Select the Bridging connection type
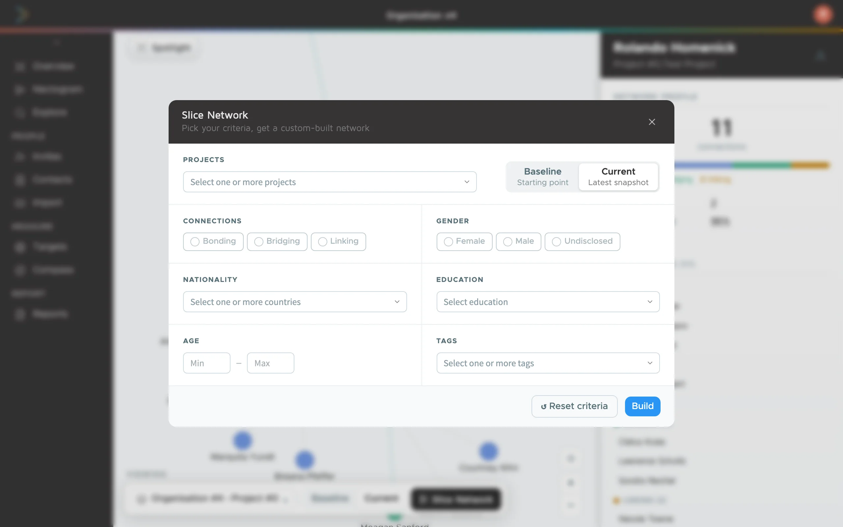 tap(277, 241)
